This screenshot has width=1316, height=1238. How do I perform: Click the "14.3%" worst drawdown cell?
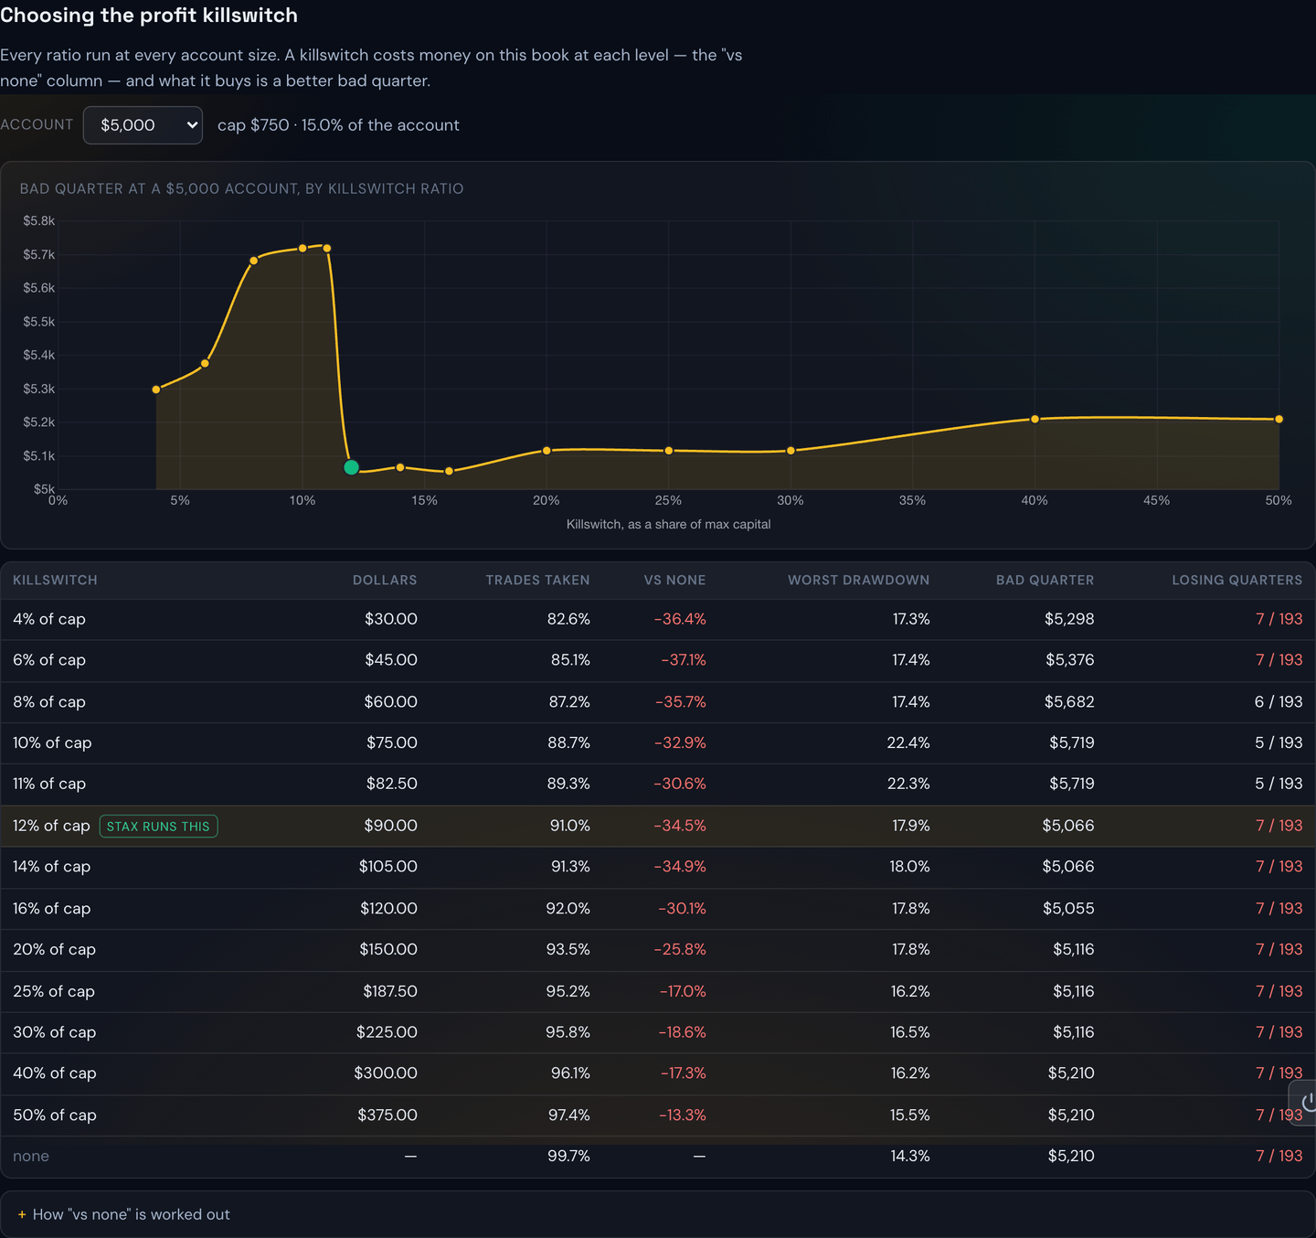pyautogui.click(x=910, y=1157)
